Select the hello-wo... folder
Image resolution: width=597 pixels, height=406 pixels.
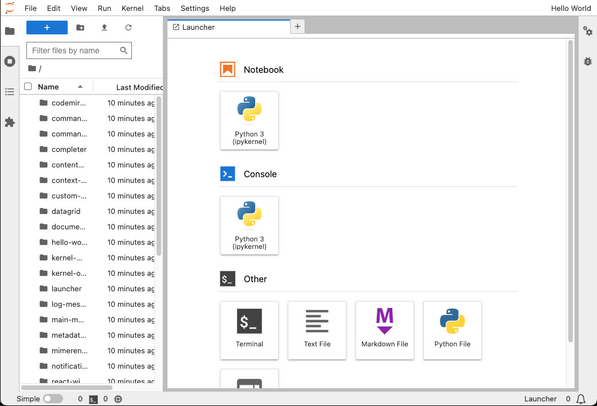point(88,242)
